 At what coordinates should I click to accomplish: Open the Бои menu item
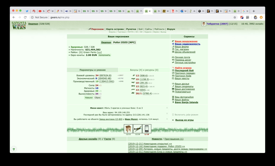pos(140,29)
